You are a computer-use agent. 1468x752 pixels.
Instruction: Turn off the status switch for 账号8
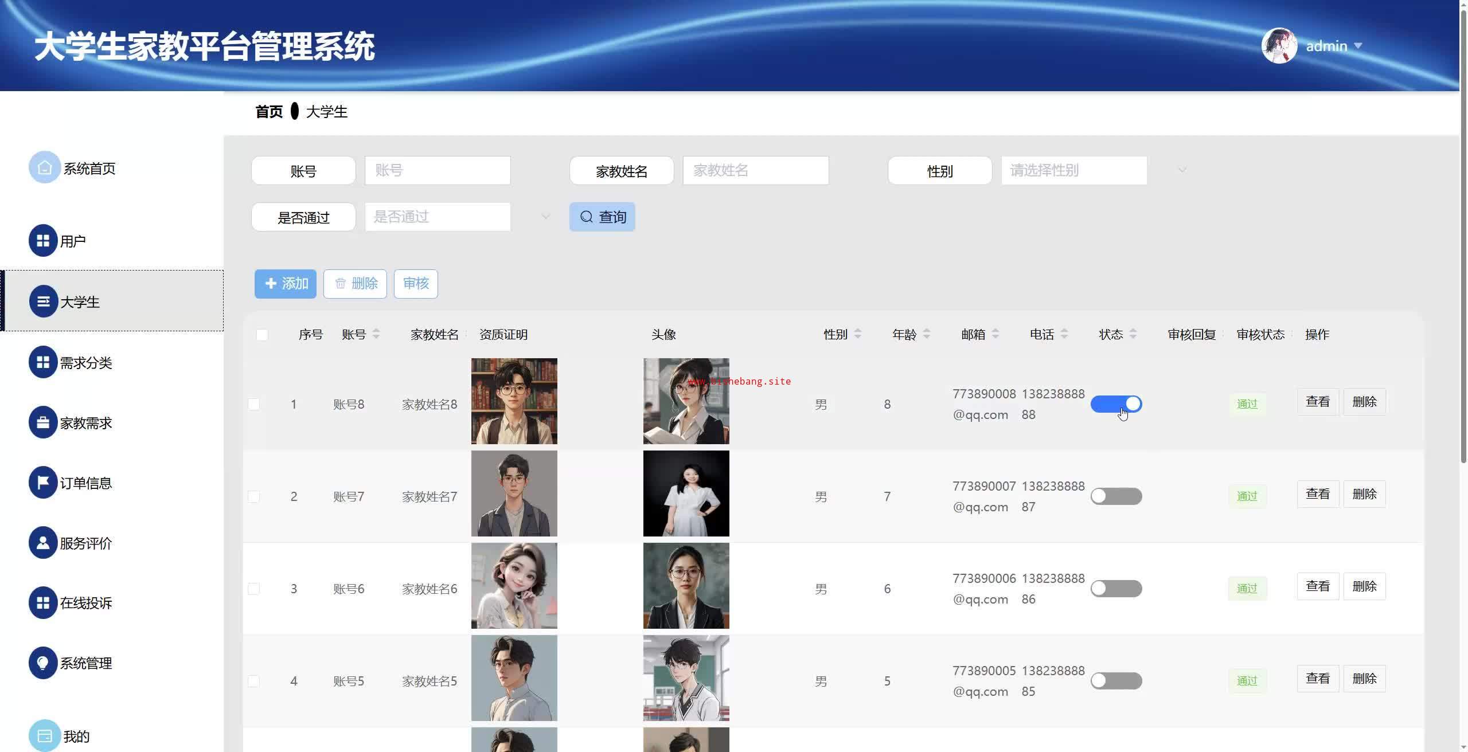(x=1115, y=404)
